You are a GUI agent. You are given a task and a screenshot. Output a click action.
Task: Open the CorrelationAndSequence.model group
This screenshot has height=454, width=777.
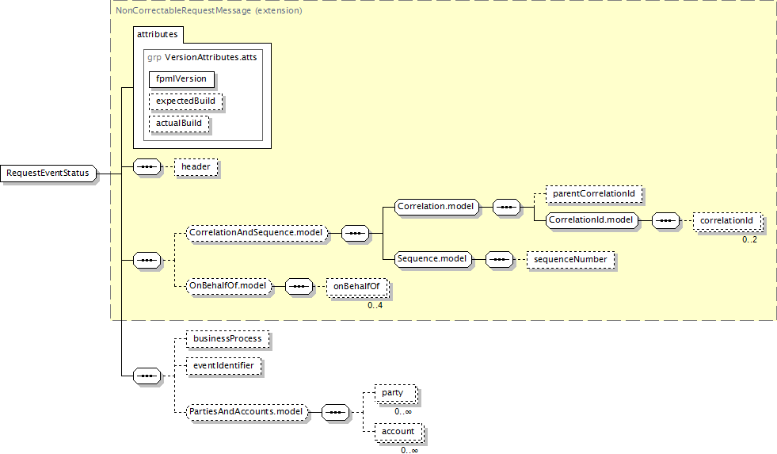tap(256, 234)
